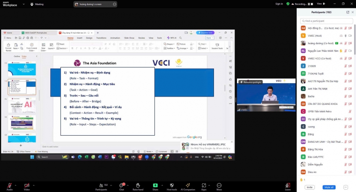The width and height of the screenshot is (356, 192).
Task: Pop out the Participants panel
Action: click(348, 12)
